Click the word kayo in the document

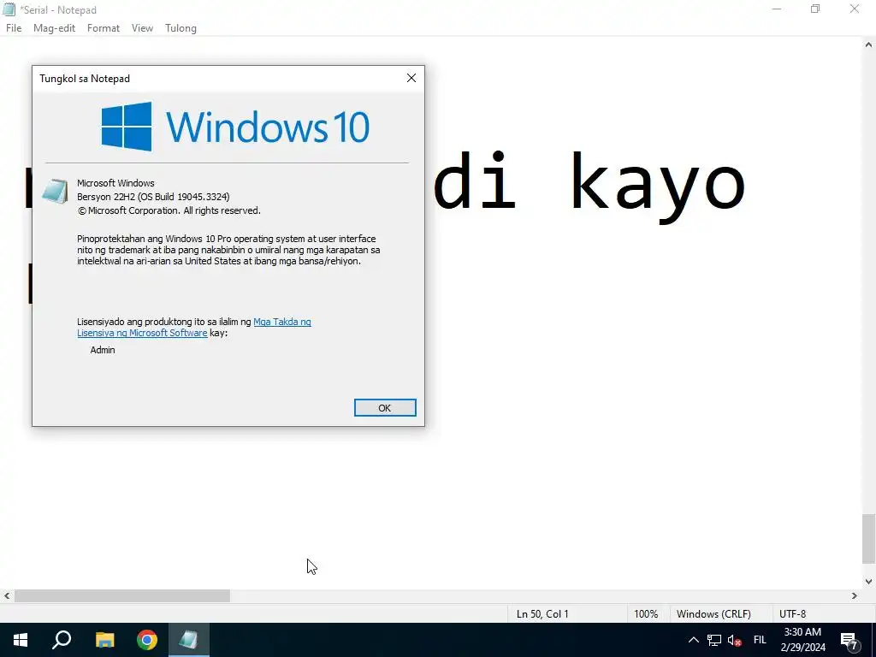point(658,187)
